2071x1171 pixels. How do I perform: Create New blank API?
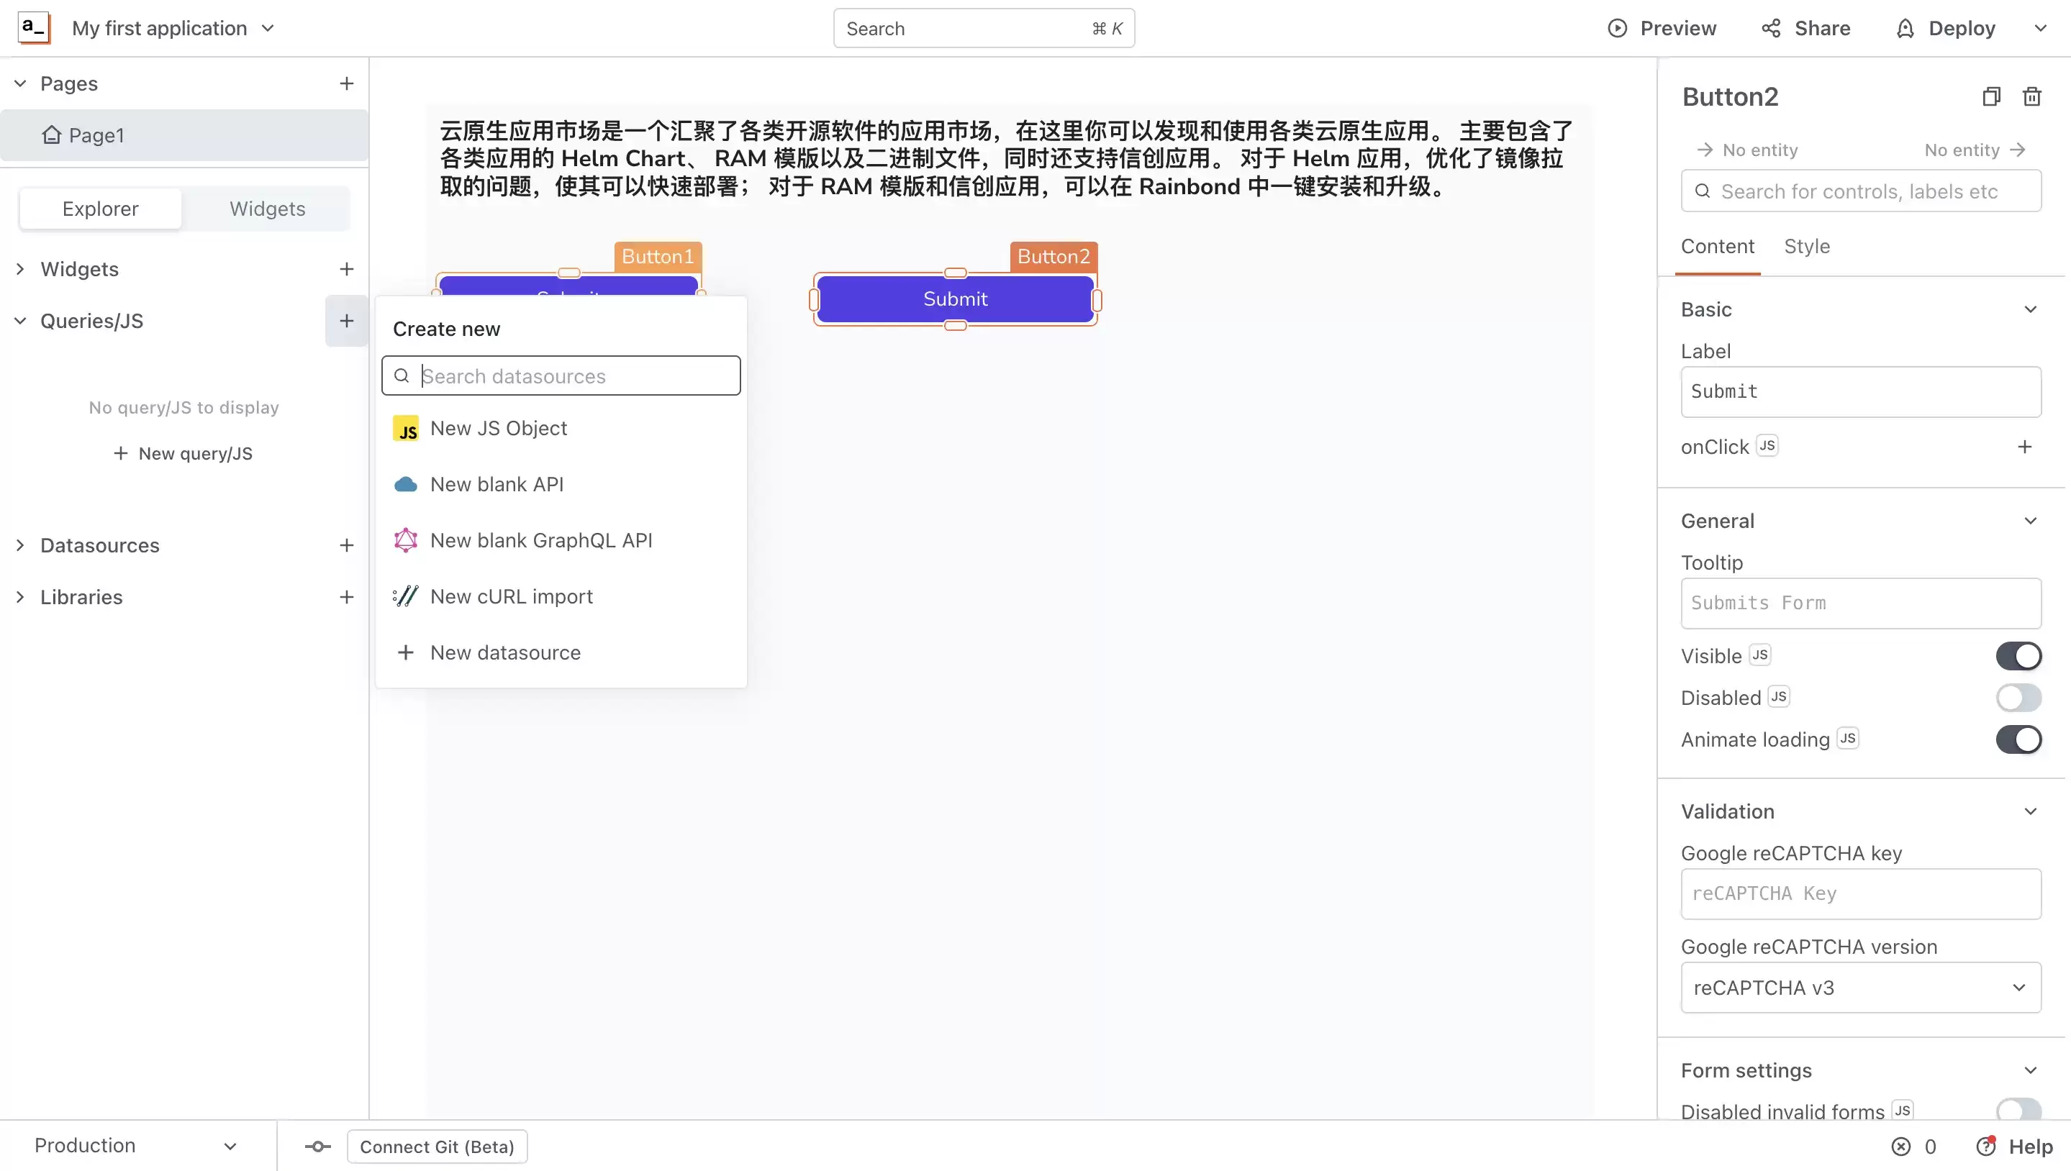click(x=561, y=484)
